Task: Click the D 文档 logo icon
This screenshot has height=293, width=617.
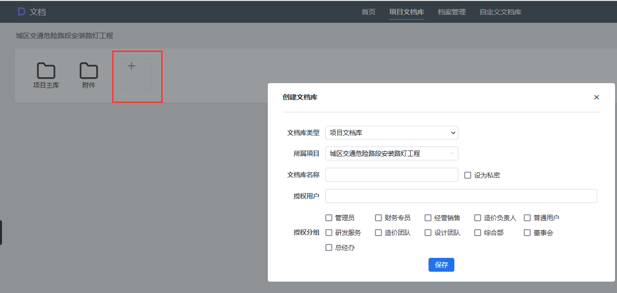Action: (x=21, y=12)
